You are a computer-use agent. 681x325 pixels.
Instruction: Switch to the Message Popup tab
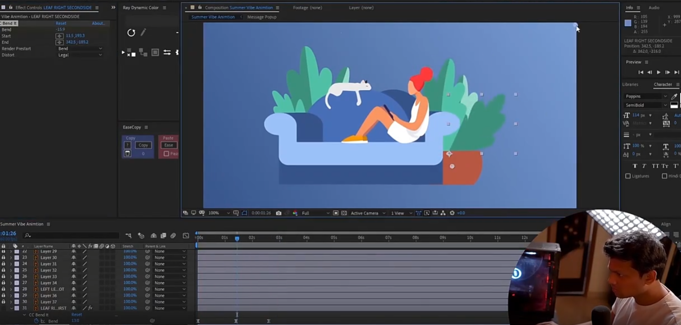[x=262, y=17]
